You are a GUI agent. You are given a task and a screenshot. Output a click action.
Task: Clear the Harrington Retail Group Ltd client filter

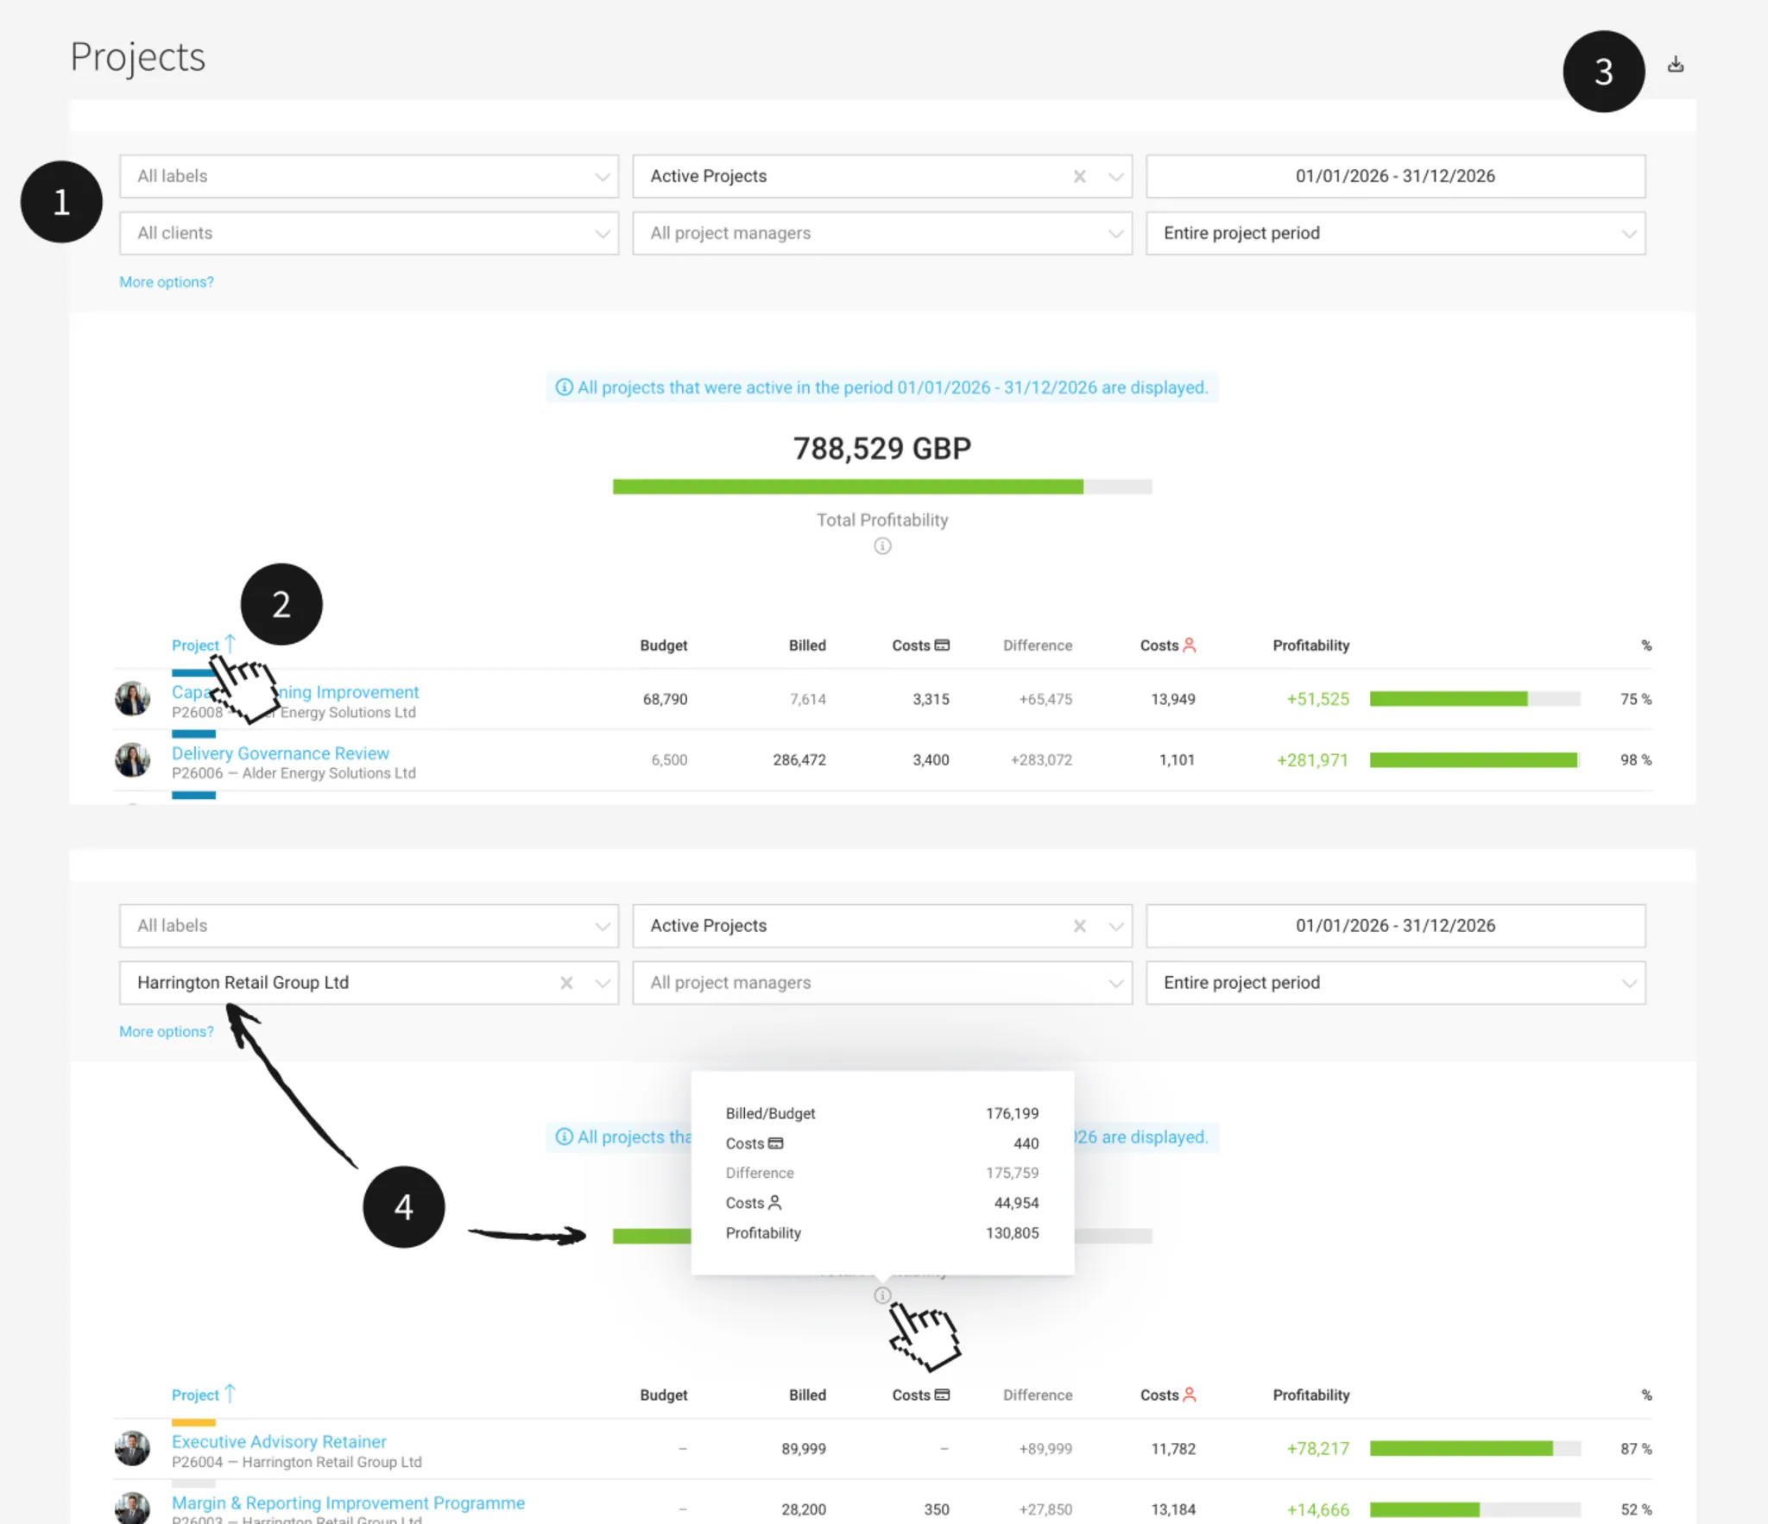click(566, 983)
